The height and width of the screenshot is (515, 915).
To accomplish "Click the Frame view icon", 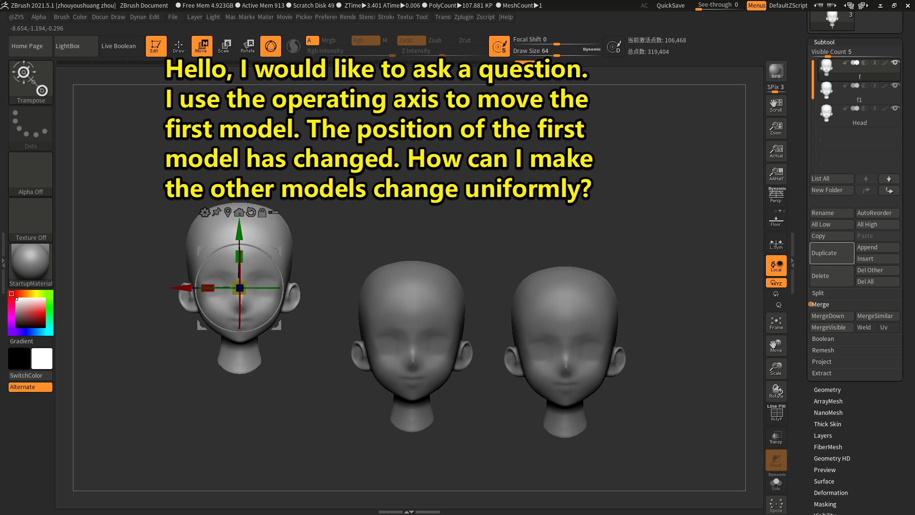I will [776, 323].
